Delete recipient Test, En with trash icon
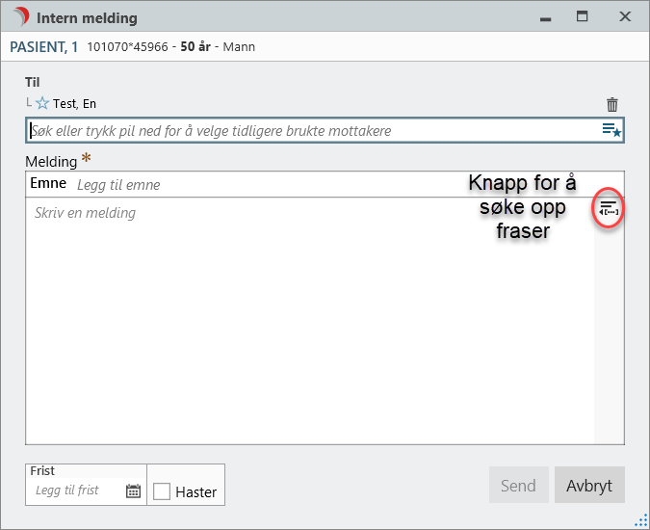Viewport: 650px width, 530px height. 611,104
